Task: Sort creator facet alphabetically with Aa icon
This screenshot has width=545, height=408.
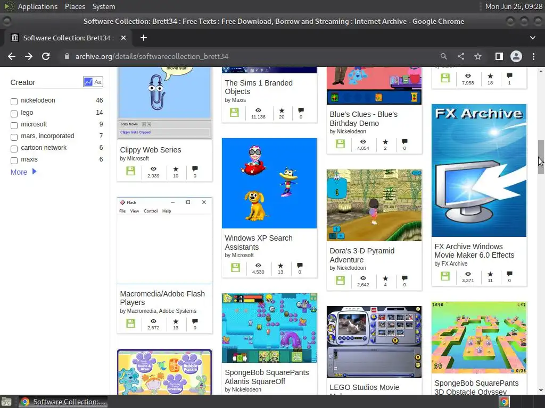Action: click(98, 82)
